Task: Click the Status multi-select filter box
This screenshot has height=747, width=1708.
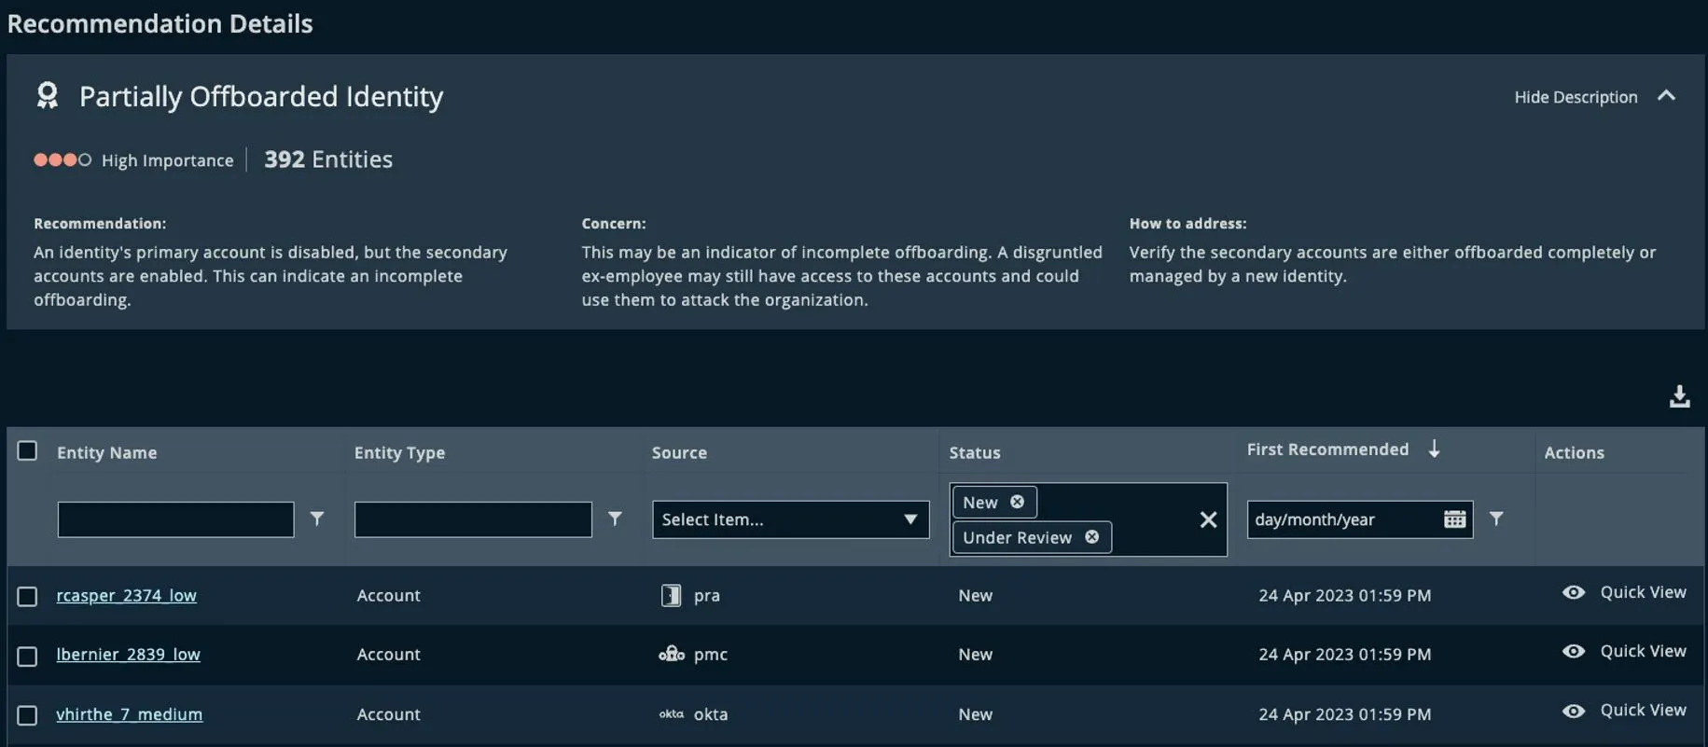Action: (1088, 519)
